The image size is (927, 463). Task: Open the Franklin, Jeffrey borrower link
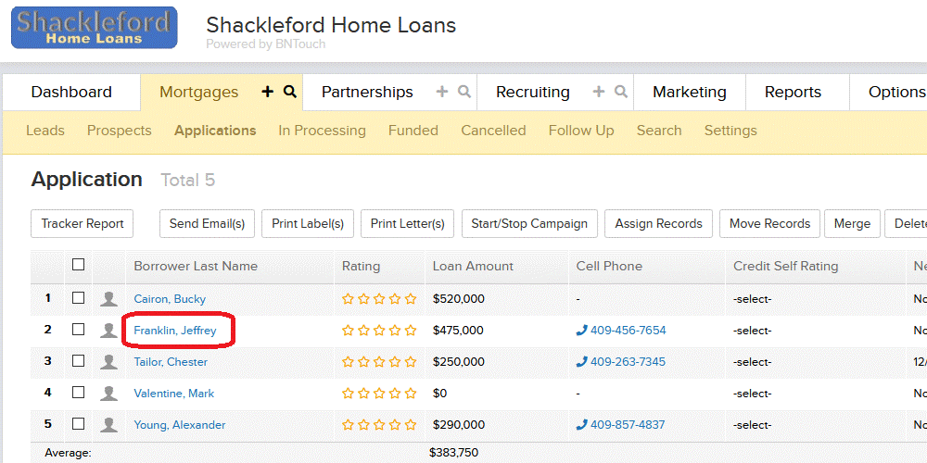tap(175, 331)
